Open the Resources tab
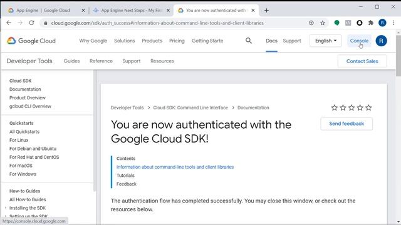The height and width of the screenshot is (225, 401). (162, 61)
